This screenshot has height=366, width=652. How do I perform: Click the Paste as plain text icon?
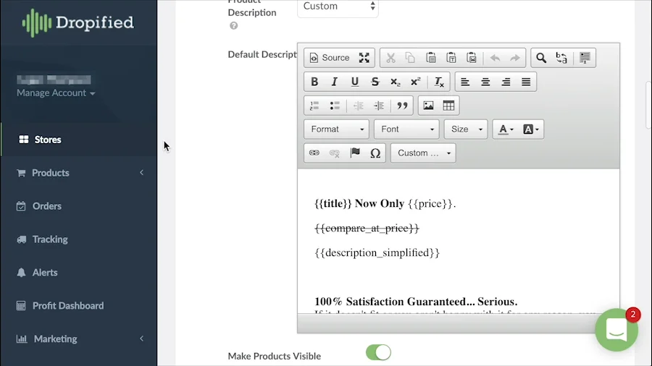pos(451,58)
